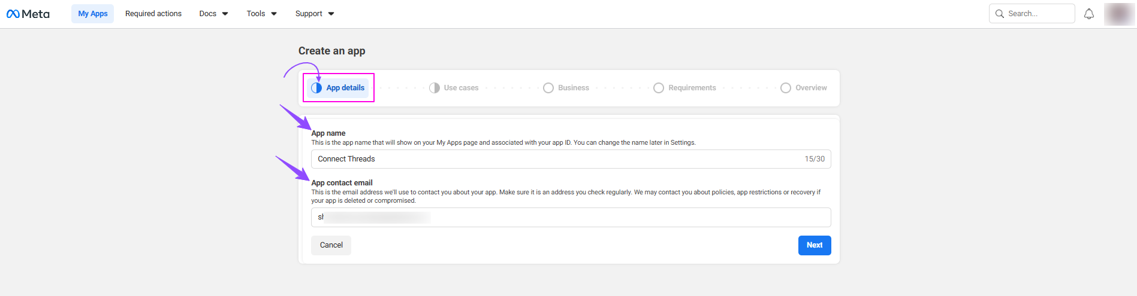The width and height of the screenshot is (1137, 296).
Task: Select the Use cases step label
Action: point(461,88)
